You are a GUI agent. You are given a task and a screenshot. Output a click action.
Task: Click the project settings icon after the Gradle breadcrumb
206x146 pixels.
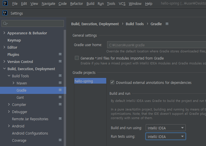point(167,24)
